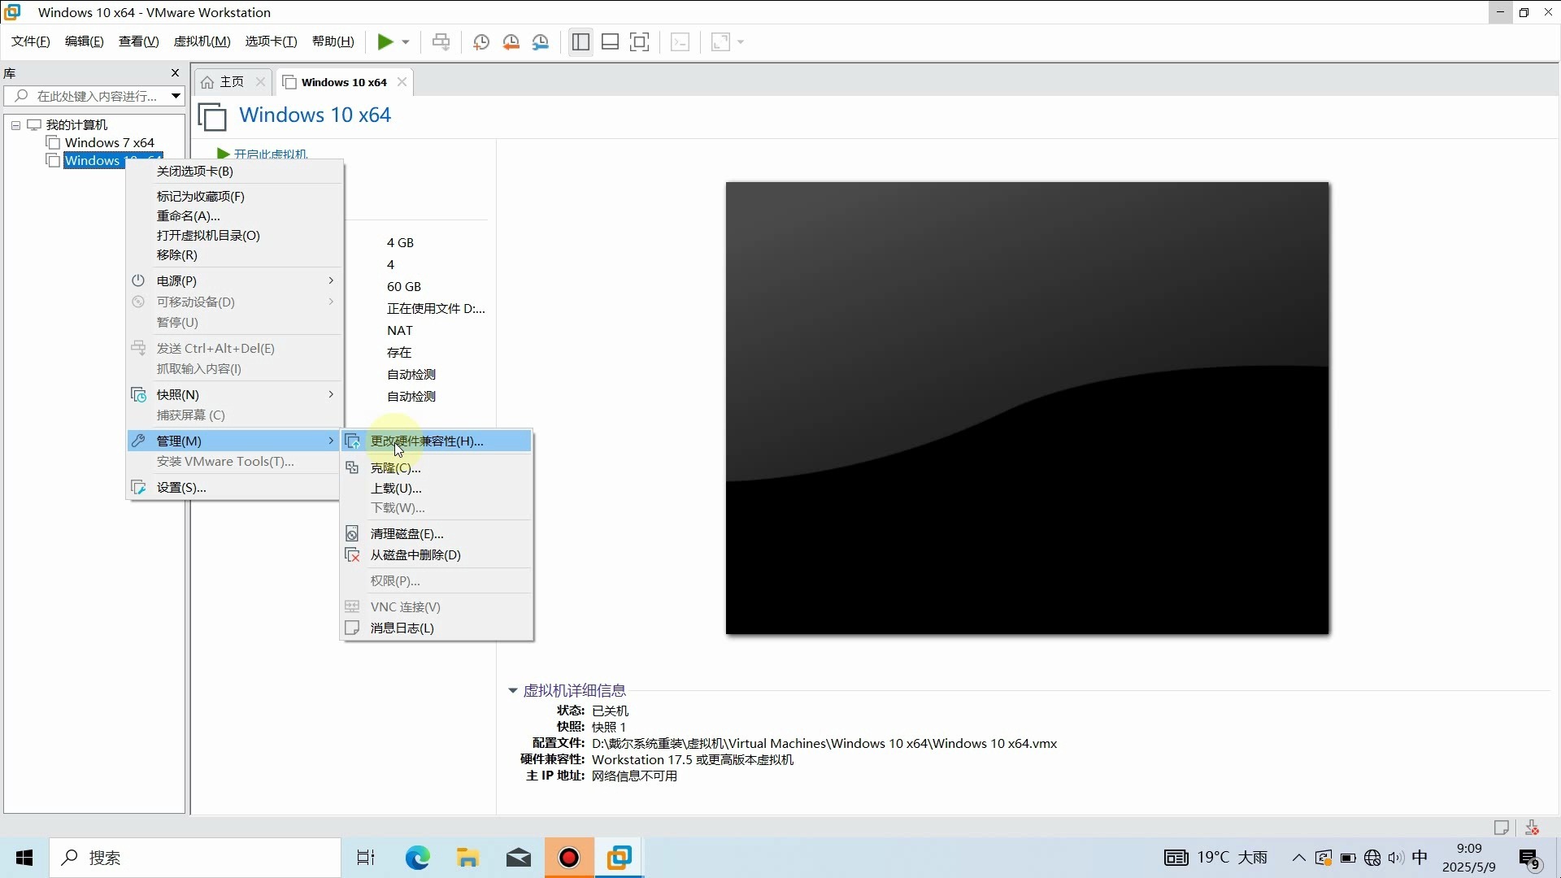Open the 帮助(H) menu
This screenshot has height=878, width=1561.
(x=333, y=41)
